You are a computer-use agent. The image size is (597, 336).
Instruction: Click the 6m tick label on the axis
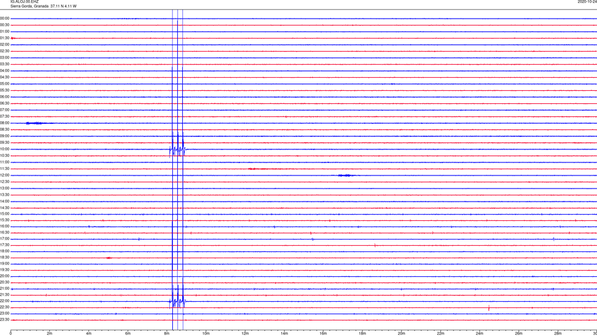[x=128, y=334]
